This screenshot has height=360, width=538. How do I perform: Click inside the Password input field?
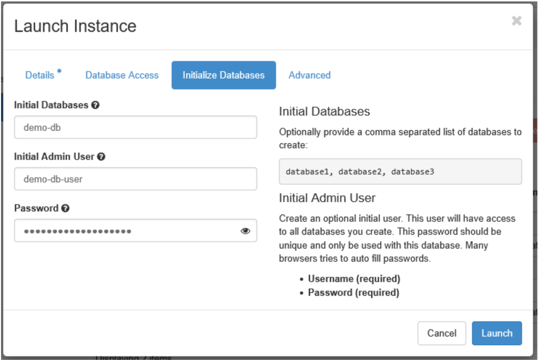click(126, 231)
